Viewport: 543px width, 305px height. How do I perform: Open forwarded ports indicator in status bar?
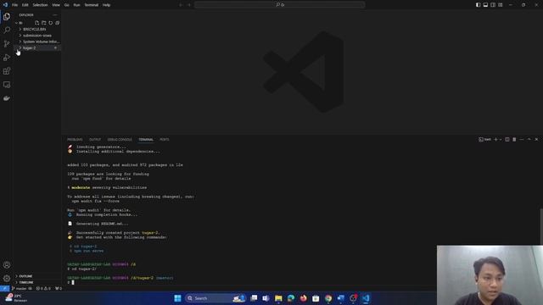(59, 288)
